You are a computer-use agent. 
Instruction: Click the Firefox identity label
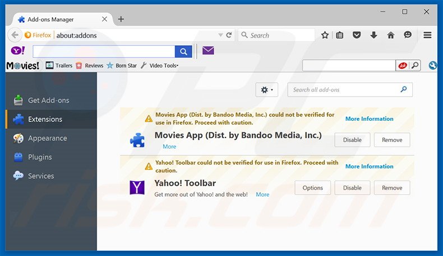[38, 35]
